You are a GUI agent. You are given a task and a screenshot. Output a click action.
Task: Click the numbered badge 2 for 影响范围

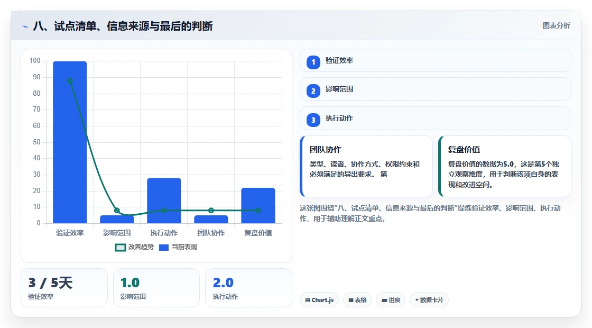coord(313,90)
